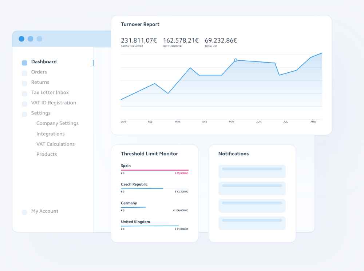Select VAT Calculations submenu entry
The width and height of the screenshot is (364, 271).
coord(55,144)
